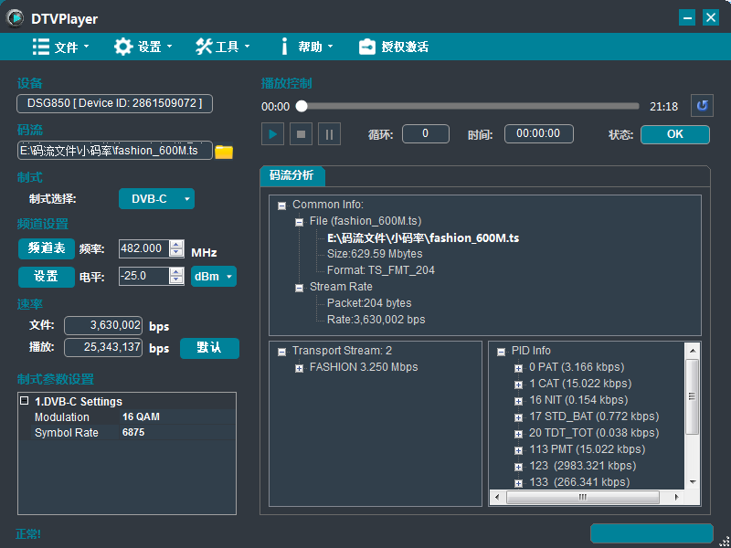Collapse the Common Info tree node
731x548 pixels.
point(282,205)
